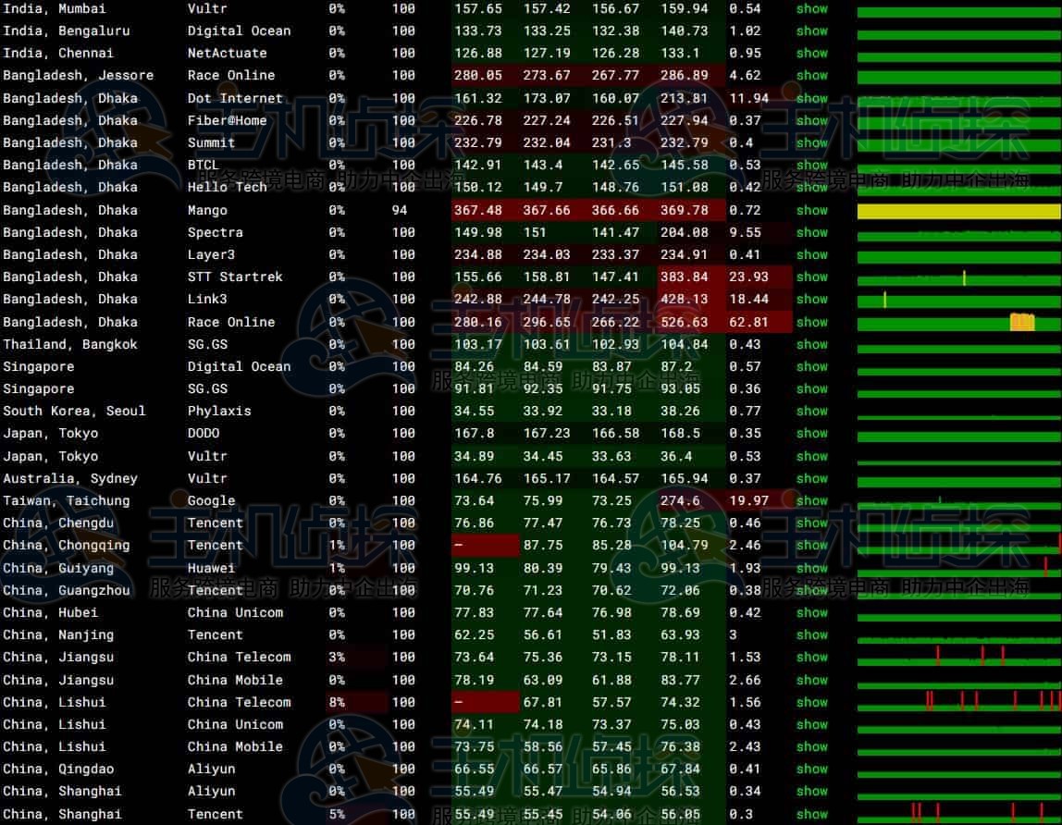This screenshot has width=1062, height=825.
Task: Select value '383.84' in STT Startrek row
Action: pyautogui.click(x=684, y=277)
